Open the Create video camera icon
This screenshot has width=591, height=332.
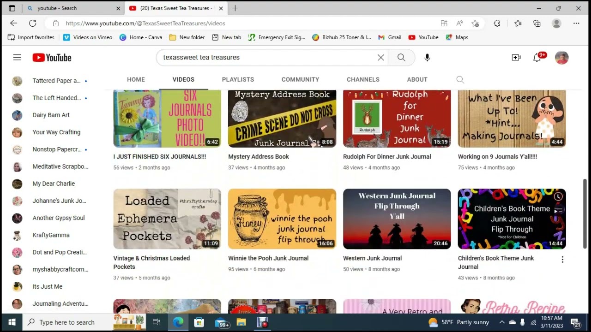(x=516, y=58)
